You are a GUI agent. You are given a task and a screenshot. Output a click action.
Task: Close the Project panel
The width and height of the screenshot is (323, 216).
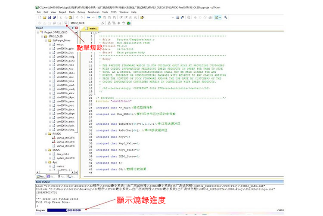coord(76,28)
